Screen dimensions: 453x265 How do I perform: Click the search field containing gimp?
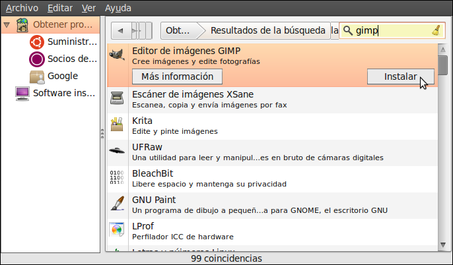pyautogui.click(x=390, y=30)
